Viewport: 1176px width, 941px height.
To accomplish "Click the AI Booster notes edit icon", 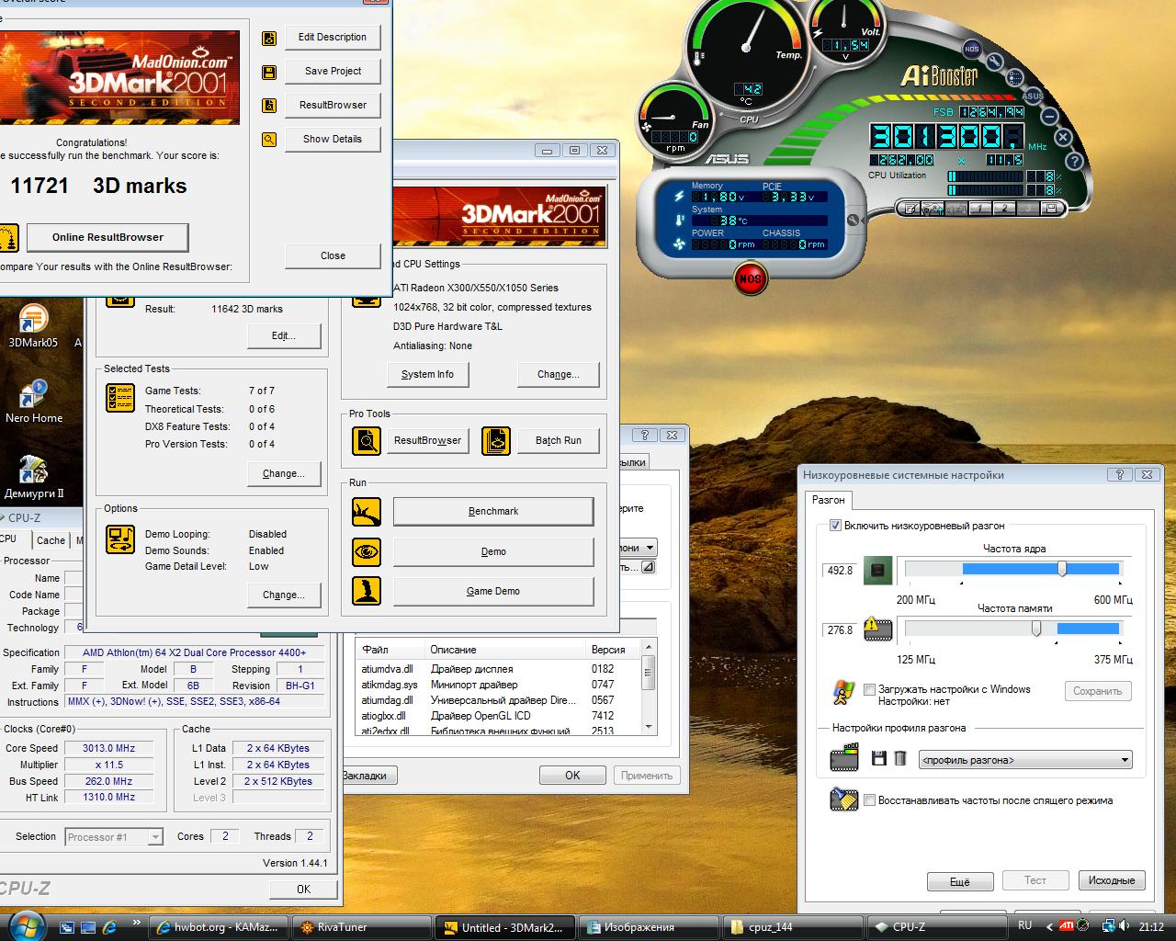I will coord(910,209).
